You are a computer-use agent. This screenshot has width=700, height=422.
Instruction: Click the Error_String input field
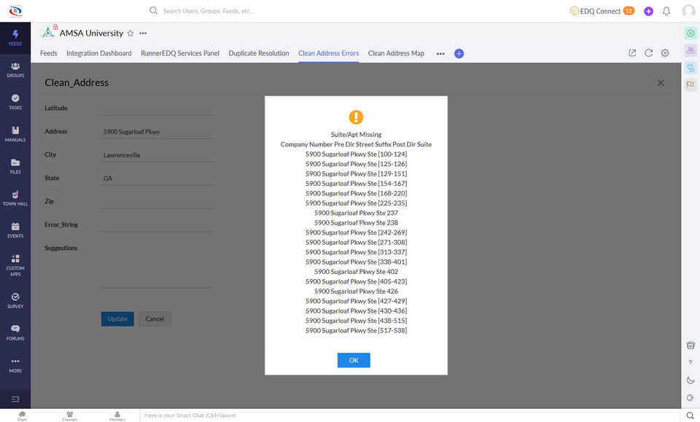click(x=157, y=224)
